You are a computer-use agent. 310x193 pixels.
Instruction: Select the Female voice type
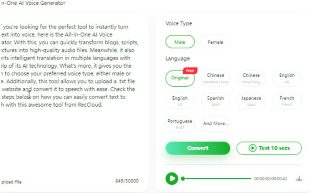click(x=216, y=42)
